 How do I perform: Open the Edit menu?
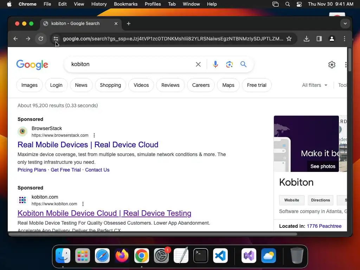62,4
